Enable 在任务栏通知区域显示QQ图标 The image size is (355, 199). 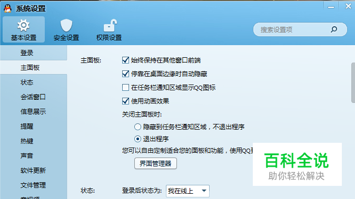pyautogui.click(x=125, y=87)
